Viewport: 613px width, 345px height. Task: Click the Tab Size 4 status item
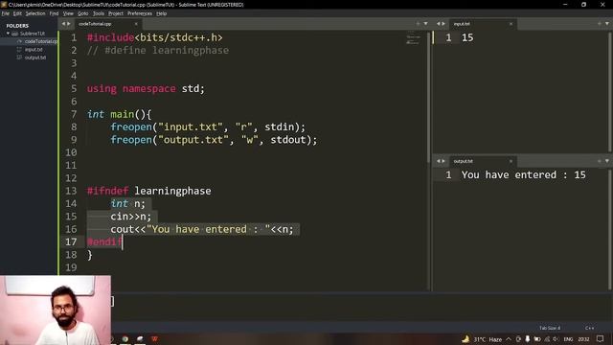[x=550, y=328]
